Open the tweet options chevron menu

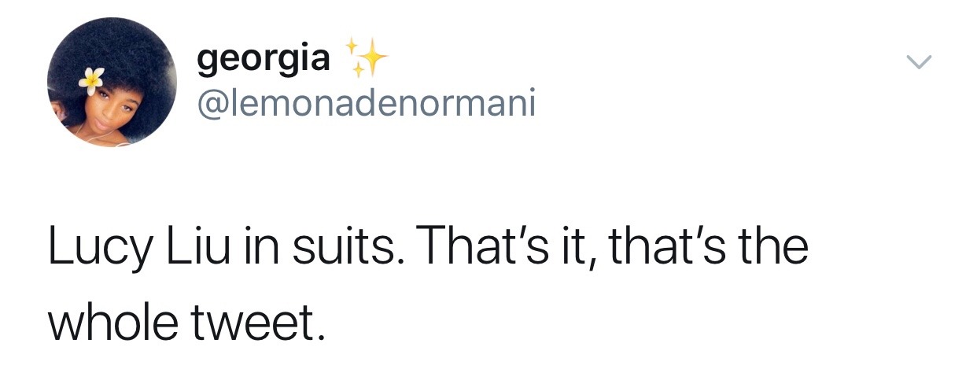tap(917, 61)
